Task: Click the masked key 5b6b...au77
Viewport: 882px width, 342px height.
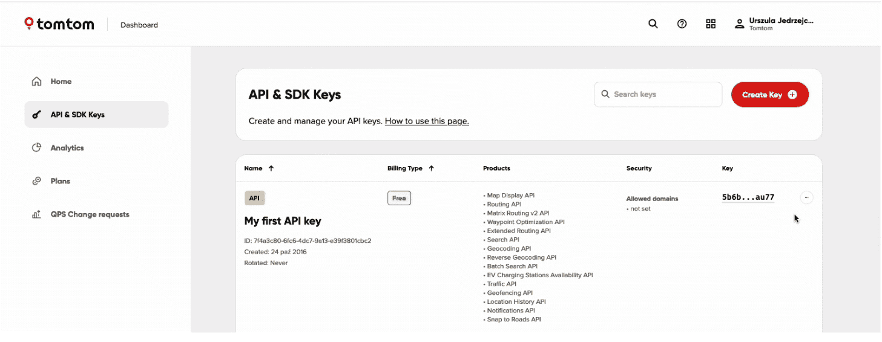Action: click(748, 197)
